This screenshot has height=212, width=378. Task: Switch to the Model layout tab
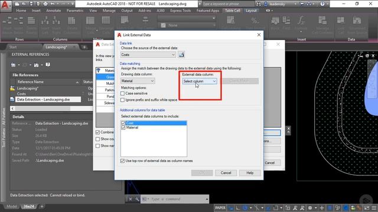pos(12,207)
